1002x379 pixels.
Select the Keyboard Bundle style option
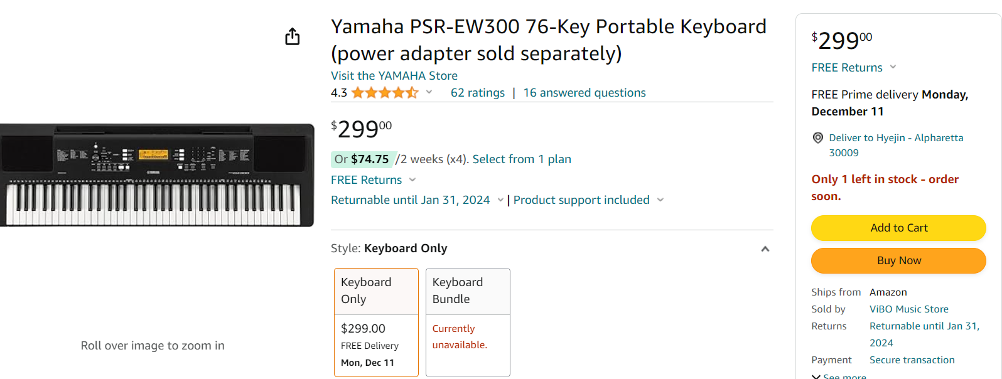pyautogui.click(x=468, y=322)
